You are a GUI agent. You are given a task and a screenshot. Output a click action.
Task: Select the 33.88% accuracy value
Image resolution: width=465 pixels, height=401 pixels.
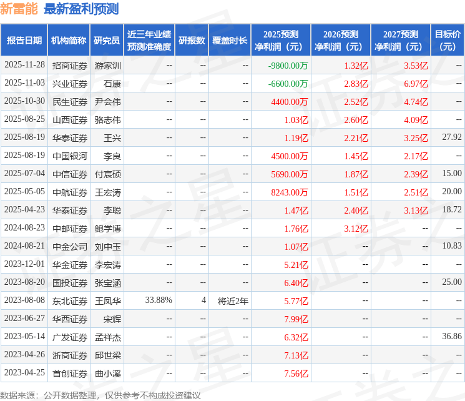[x=159, y=300]
